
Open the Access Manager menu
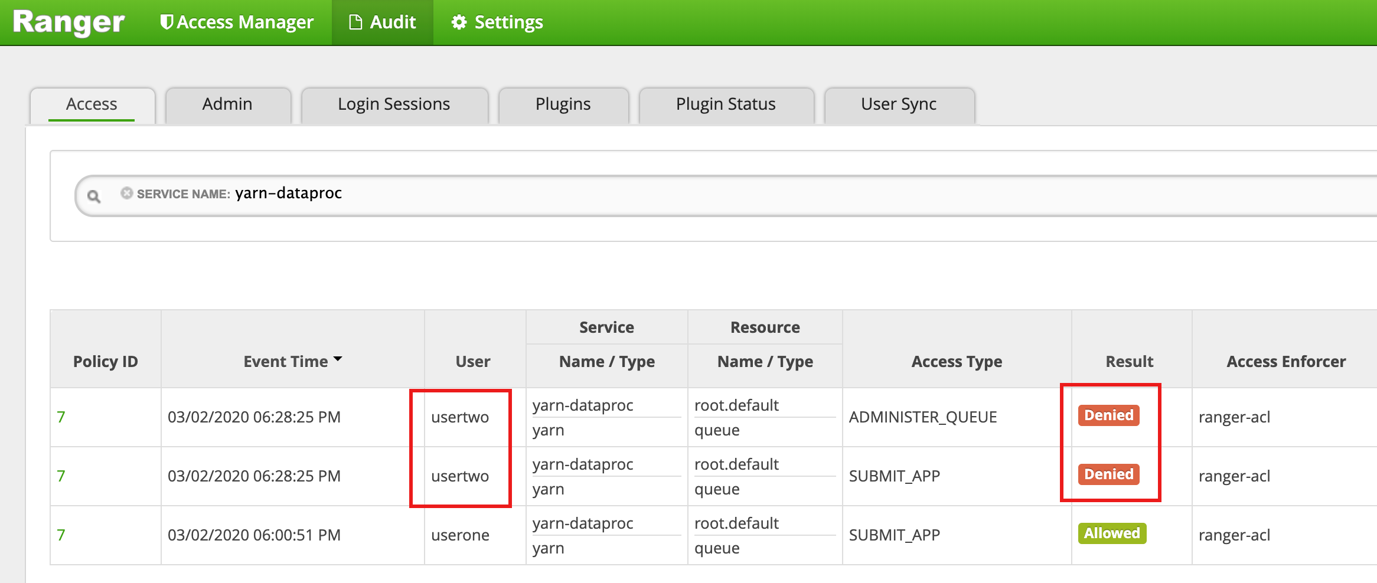(237, 22)
